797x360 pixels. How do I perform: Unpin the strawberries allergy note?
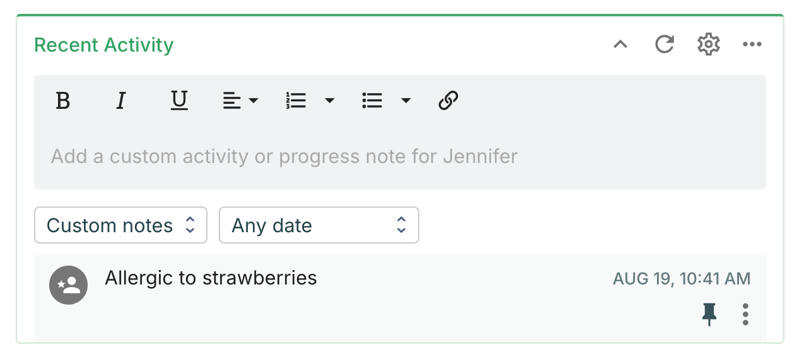(709, 313)
